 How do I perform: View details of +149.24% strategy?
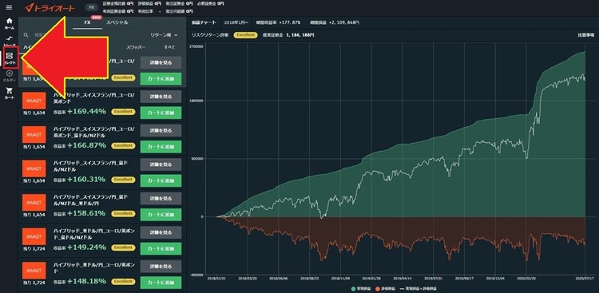161,232
